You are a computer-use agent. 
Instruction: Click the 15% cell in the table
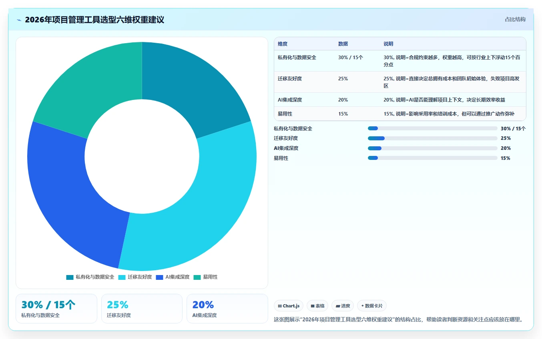pyautogui.click(x=343, y=114)
